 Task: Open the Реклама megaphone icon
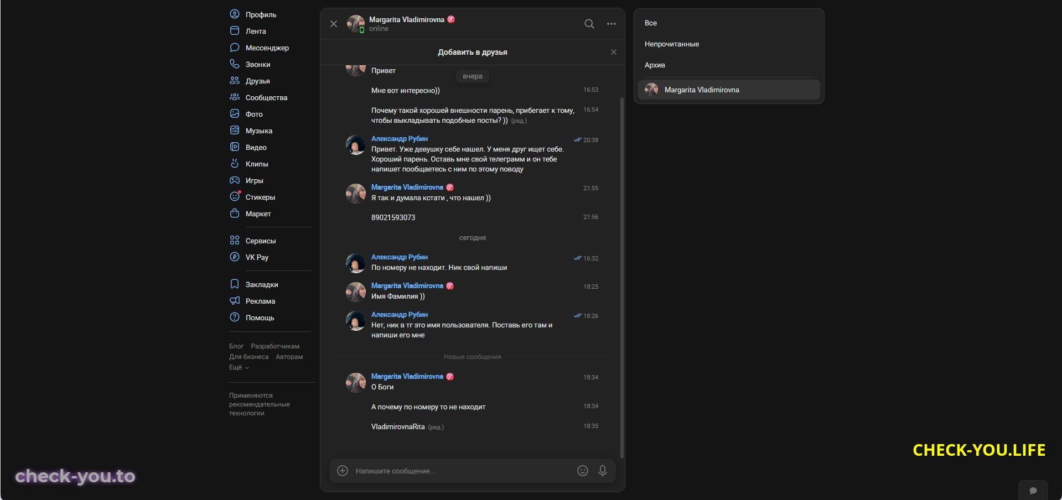(x=235, y=300)
